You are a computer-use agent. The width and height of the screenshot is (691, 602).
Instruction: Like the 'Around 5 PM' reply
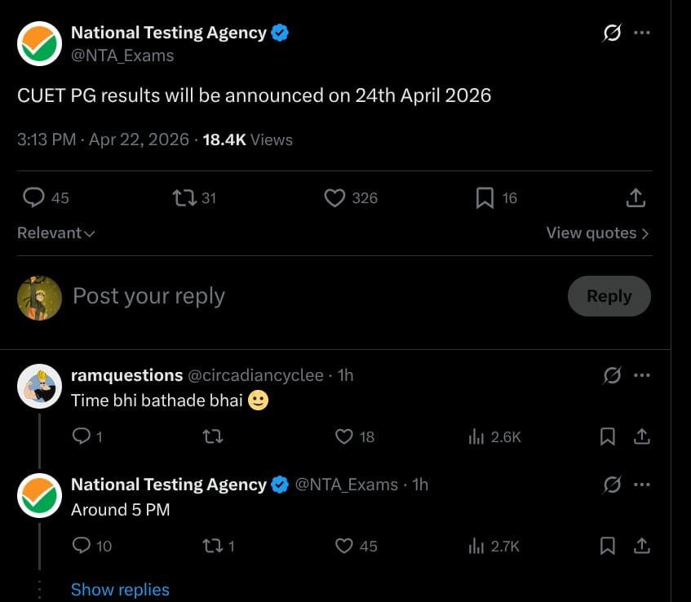tap(344, 546)
